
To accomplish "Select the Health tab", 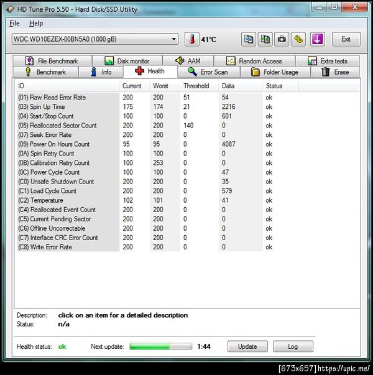I will coord(150,72).
